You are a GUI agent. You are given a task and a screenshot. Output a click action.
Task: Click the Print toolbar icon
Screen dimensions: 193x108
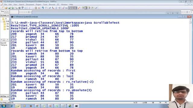click(19, 8)
